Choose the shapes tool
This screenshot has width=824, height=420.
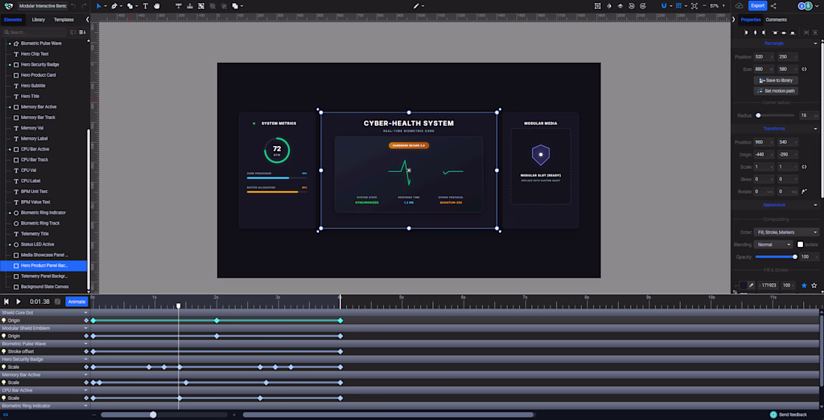(130, 6)
